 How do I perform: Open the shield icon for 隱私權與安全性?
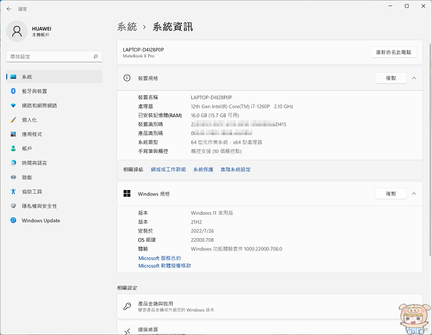[13, 206]
